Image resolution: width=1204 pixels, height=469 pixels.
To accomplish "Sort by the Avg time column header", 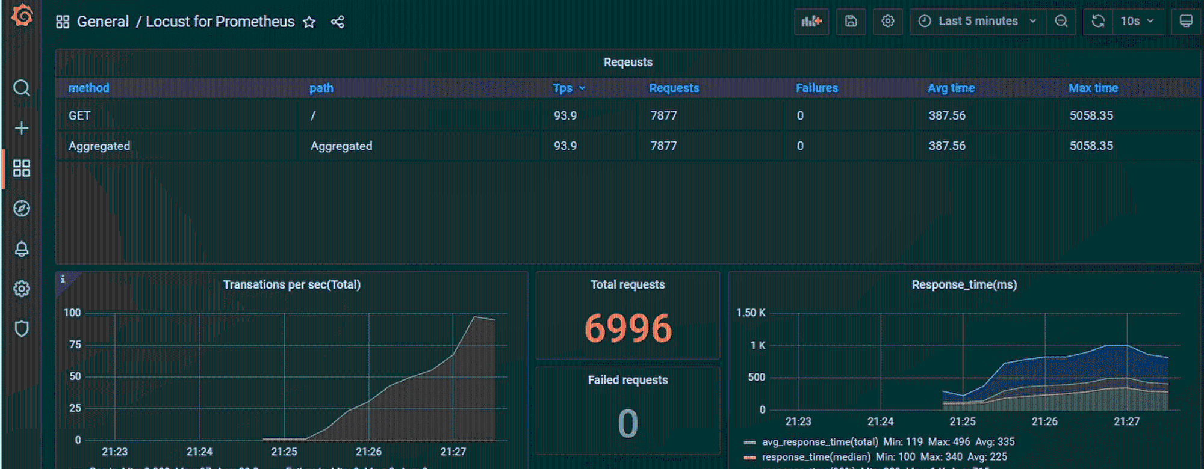I will tap(951, 88).
